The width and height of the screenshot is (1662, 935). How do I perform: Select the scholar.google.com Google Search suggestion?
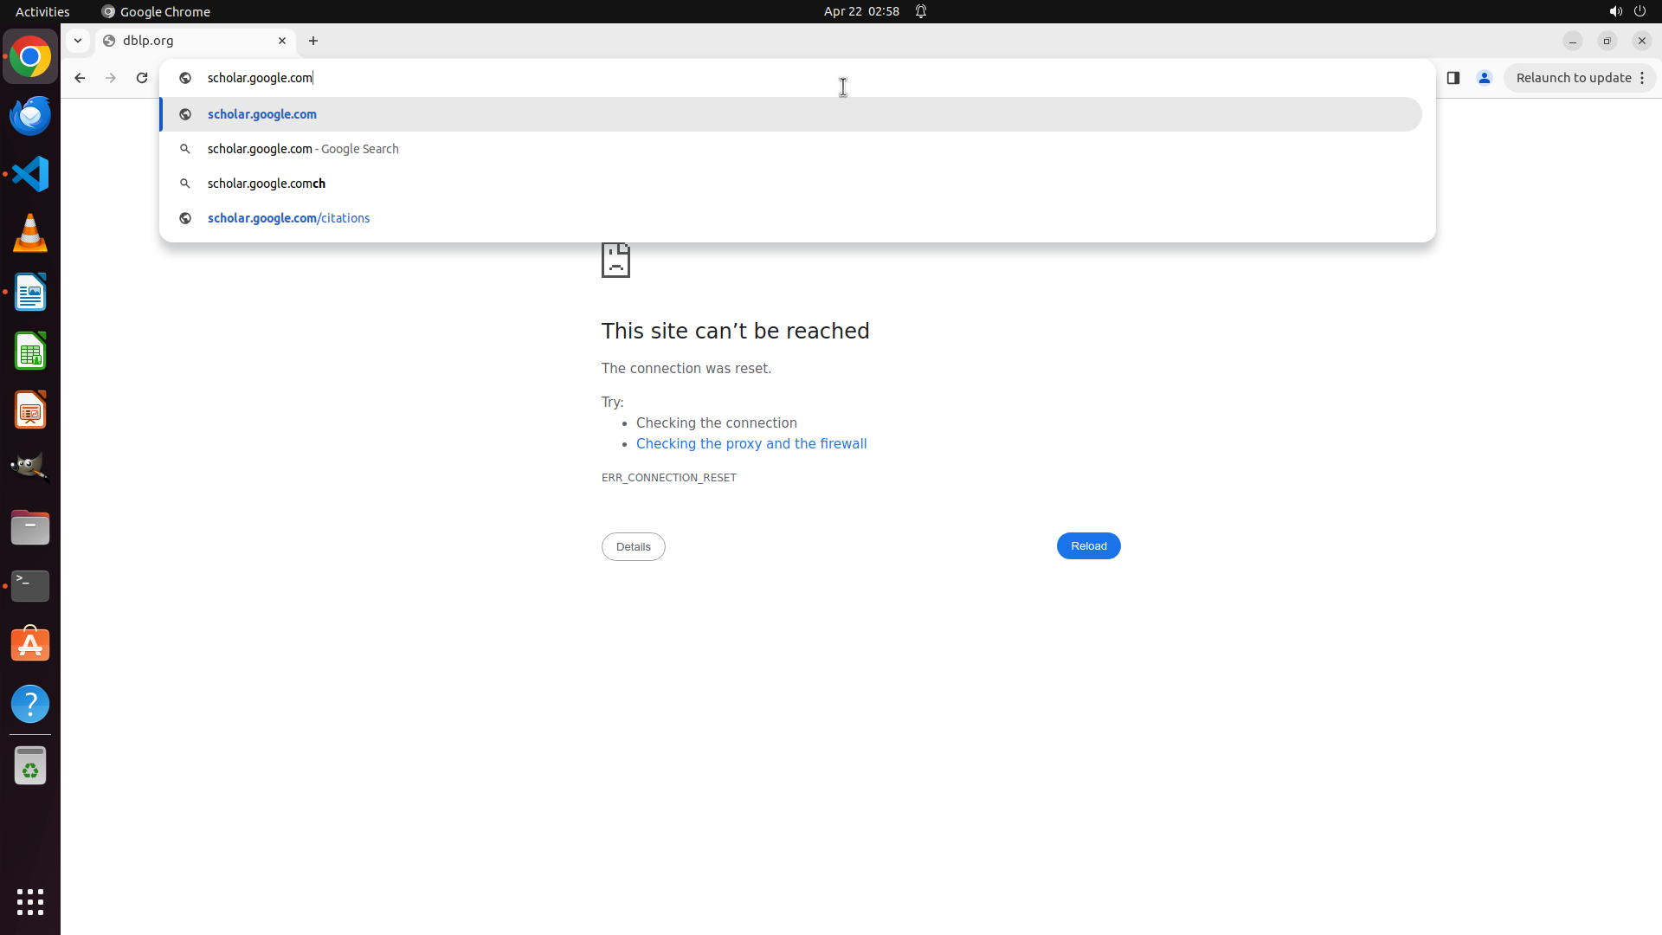303,149
